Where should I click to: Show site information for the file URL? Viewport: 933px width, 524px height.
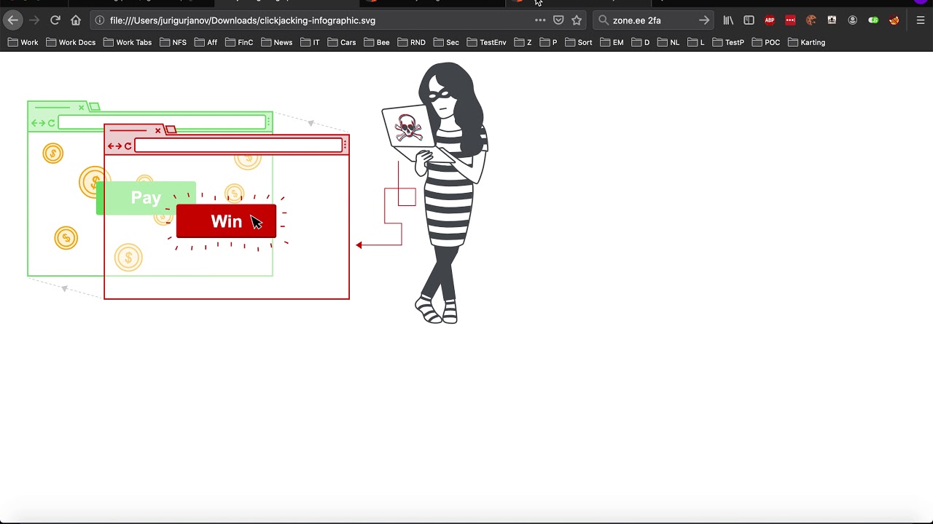[x=100, y=20]
